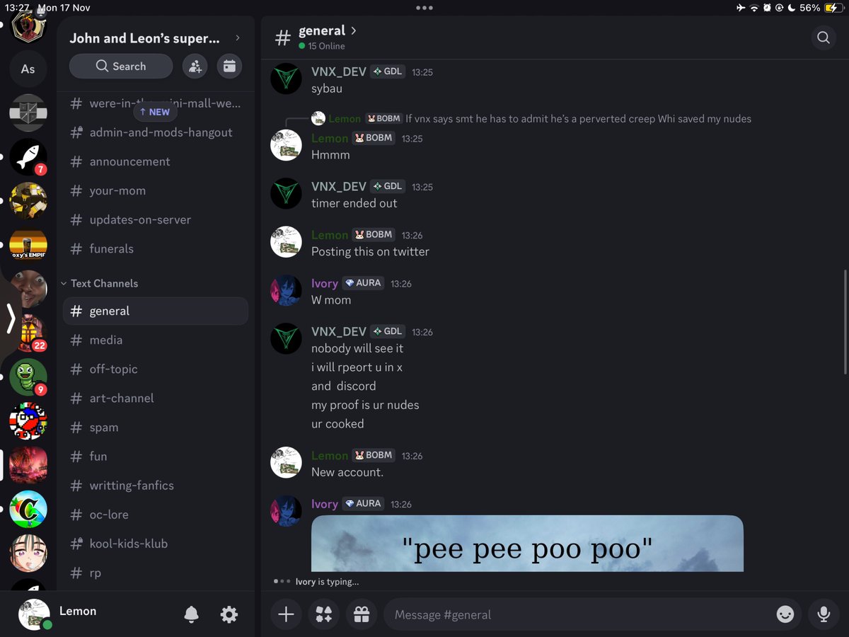Click the 'ur cooked' message text

click(x=337, y=424)
